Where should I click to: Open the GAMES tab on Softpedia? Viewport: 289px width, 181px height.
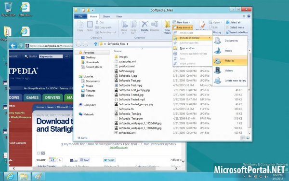tap(32, 97)
